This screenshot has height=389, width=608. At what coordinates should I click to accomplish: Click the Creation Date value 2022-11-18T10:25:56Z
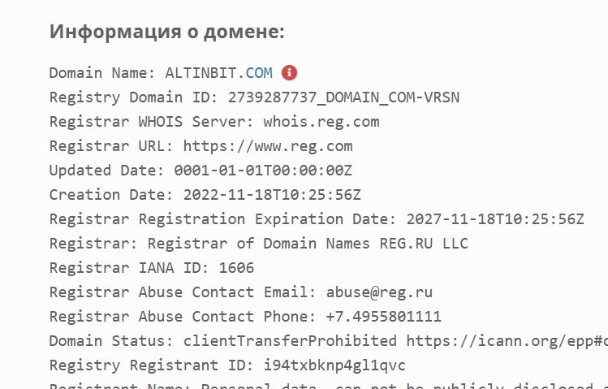click(272, 195)
